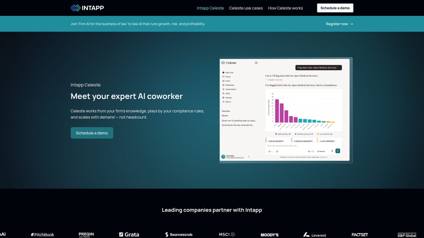Image resolution: width=424 pixels, height=238 pixels.
Task: Click the teal Schedule a demo hero button
Action: (92, 133)
